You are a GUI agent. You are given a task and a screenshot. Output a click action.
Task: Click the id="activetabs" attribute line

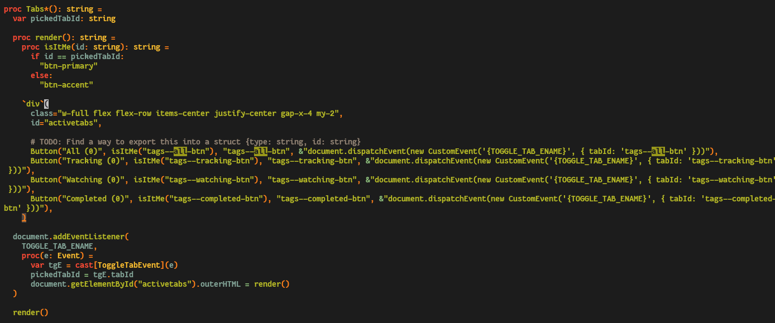[x=66, y=123]
